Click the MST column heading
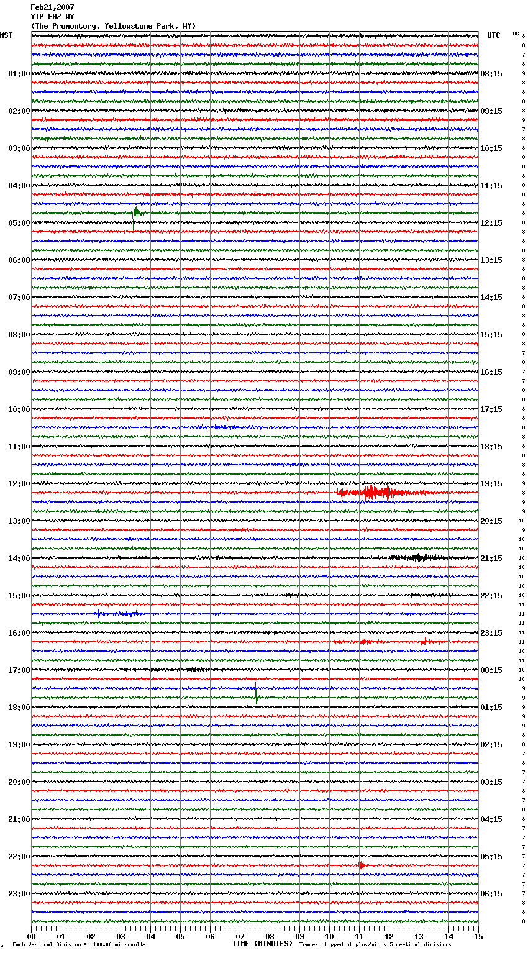Image resolution: width=528 pixels, height=953 pixels. [6, 35]
